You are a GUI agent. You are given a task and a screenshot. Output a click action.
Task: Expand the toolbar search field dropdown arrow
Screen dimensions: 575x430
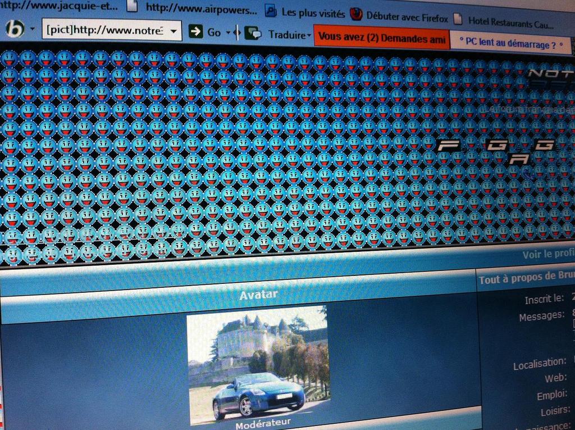174,31
